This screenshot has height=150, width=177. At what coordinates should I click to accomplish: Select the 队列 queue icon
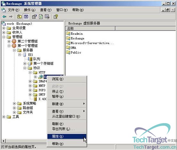tap(30, 59)
